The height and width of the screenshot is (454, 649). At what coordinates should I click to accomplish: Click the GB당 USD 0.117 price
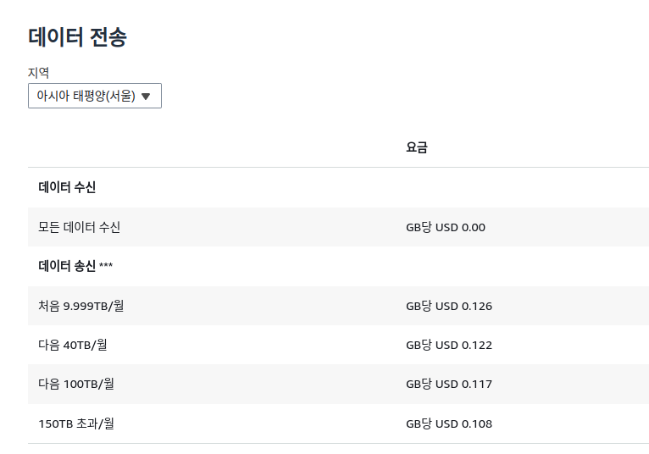click(x=449, y=384)
